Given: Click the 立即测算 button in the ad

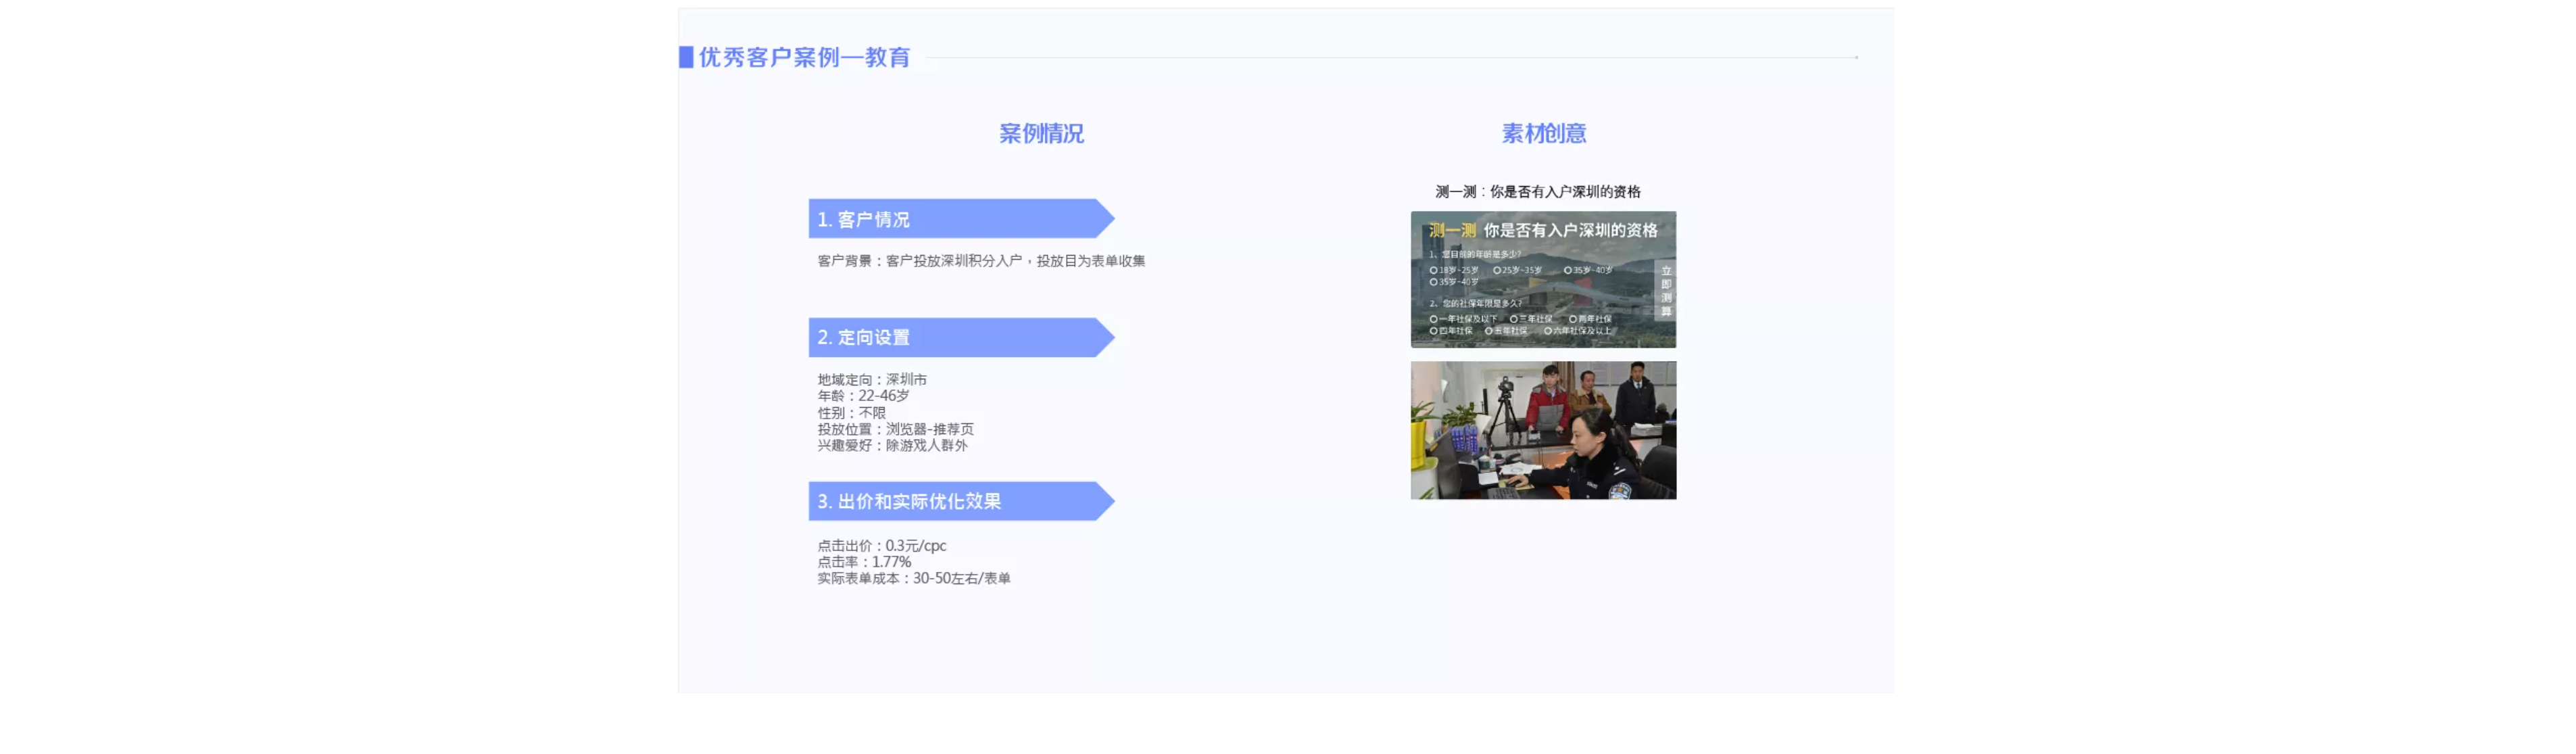Looking at the screenshot, I should [x=1666, y=291].
